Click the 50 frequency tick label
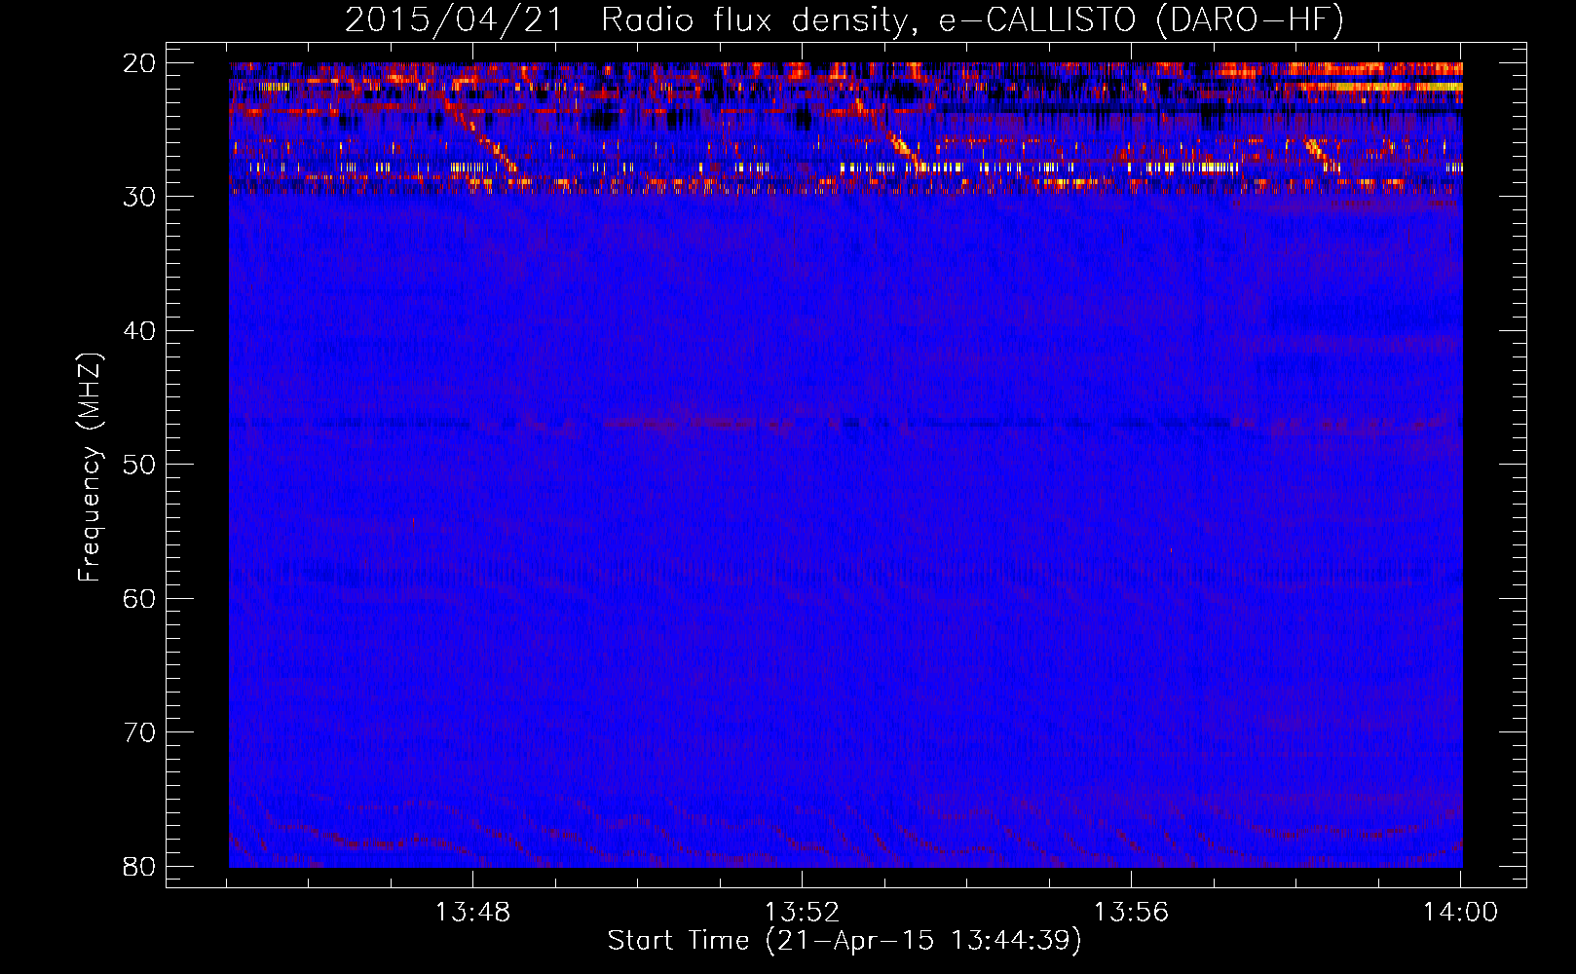 pyautogui.click(x=139, y=465)
